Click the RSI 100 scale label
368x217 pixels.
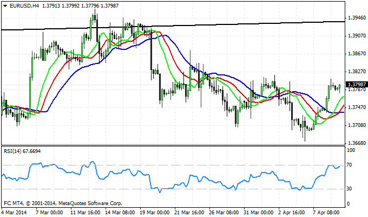pyautogui.click(x=351, y=150)
